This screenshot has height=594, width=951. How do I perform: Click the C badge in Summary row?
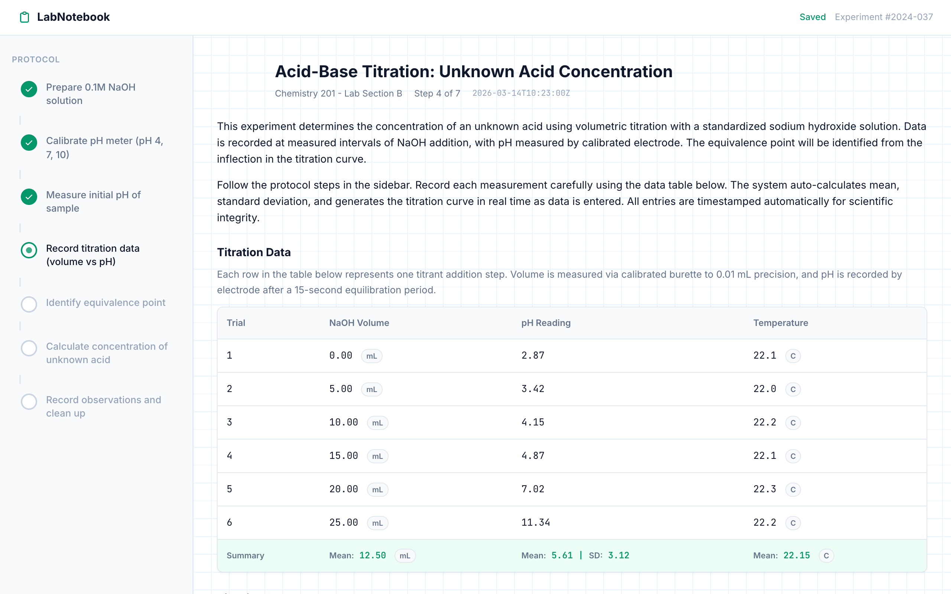(826, 555)
